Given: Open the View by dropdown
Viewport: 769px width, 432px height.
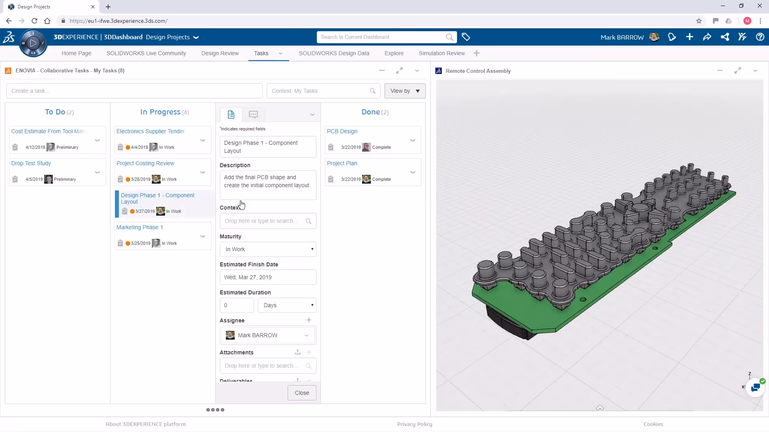Looking at the screenshot, I should tap(405, 91).
